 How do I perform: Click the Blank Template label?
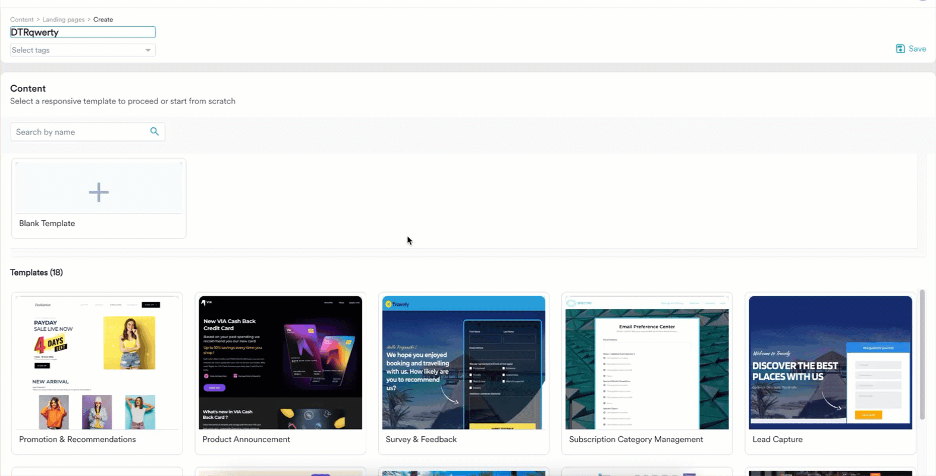point(47,223)
